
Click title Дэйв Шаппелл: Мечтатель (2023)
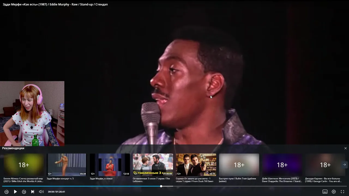click(282, 180)
